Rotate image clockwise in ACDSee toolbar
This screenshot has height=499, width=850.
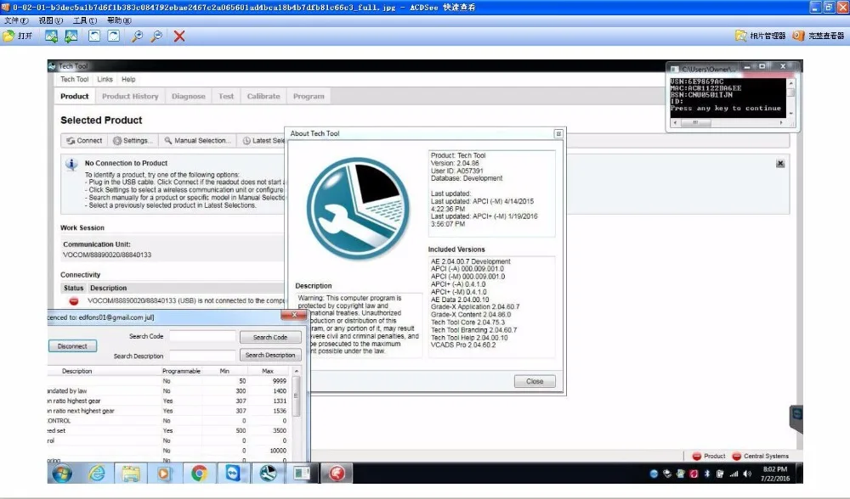(114, 36)
